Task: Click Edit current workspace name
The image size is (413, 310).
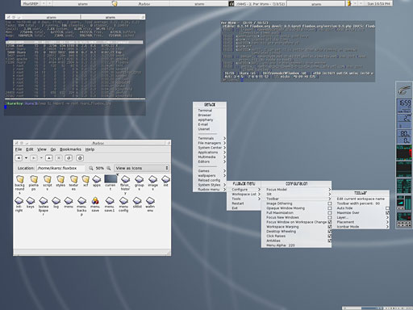Action: coord(361,199)
